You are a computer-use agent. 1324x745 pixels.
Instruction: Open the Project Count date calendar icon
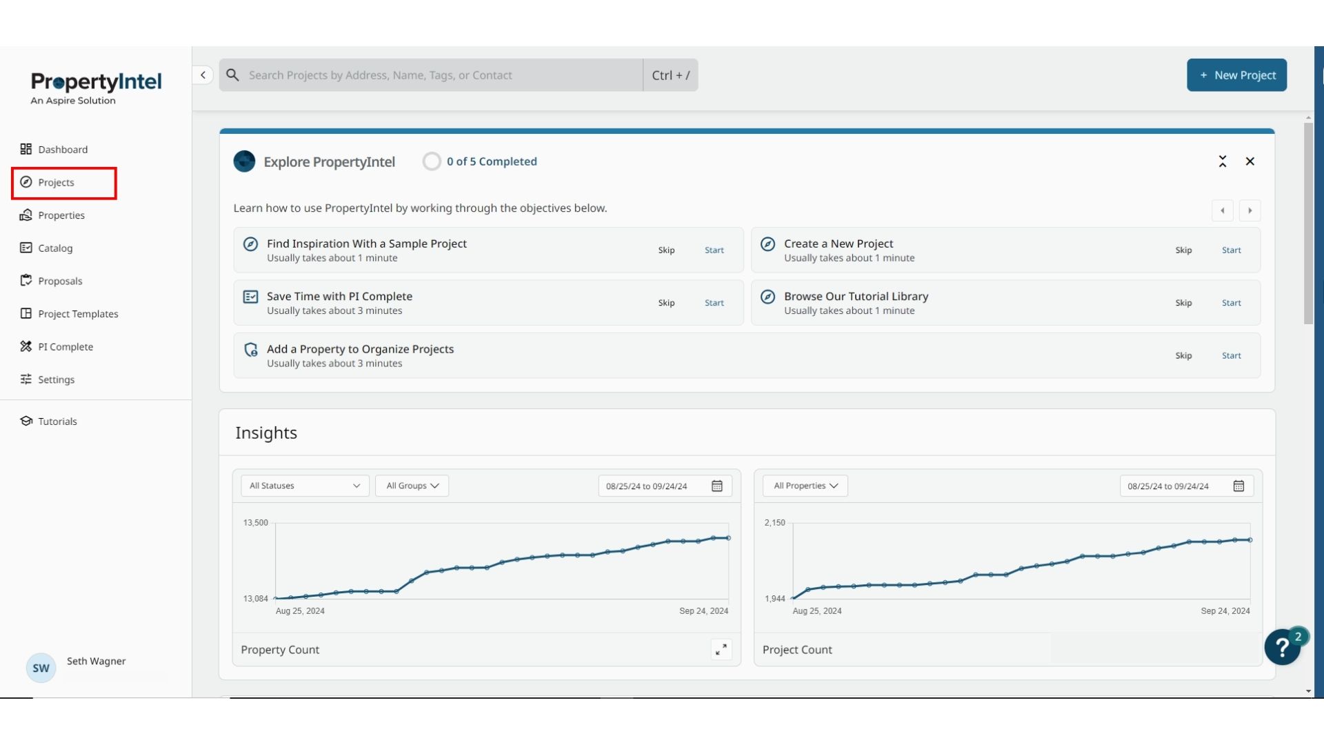click(1238, 486)
